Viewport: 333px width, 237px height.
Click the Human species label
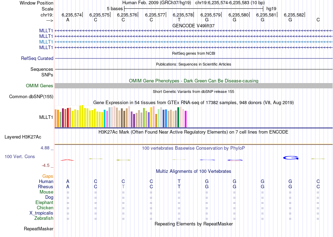[x=46, y=182]
